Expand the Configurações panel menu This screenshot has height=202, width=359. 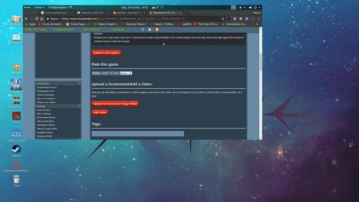point(58,7)
